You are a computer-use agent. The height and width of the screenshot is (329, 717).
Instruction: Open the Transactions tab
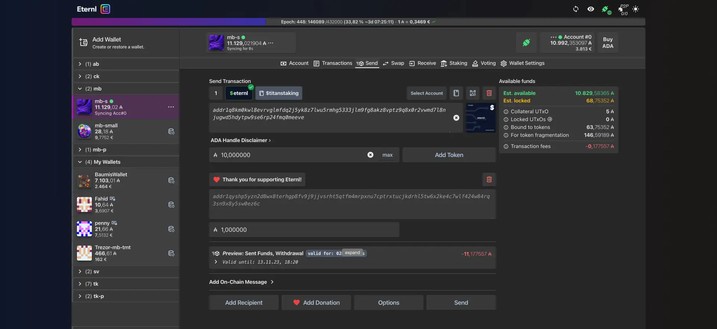coord(333,63)
